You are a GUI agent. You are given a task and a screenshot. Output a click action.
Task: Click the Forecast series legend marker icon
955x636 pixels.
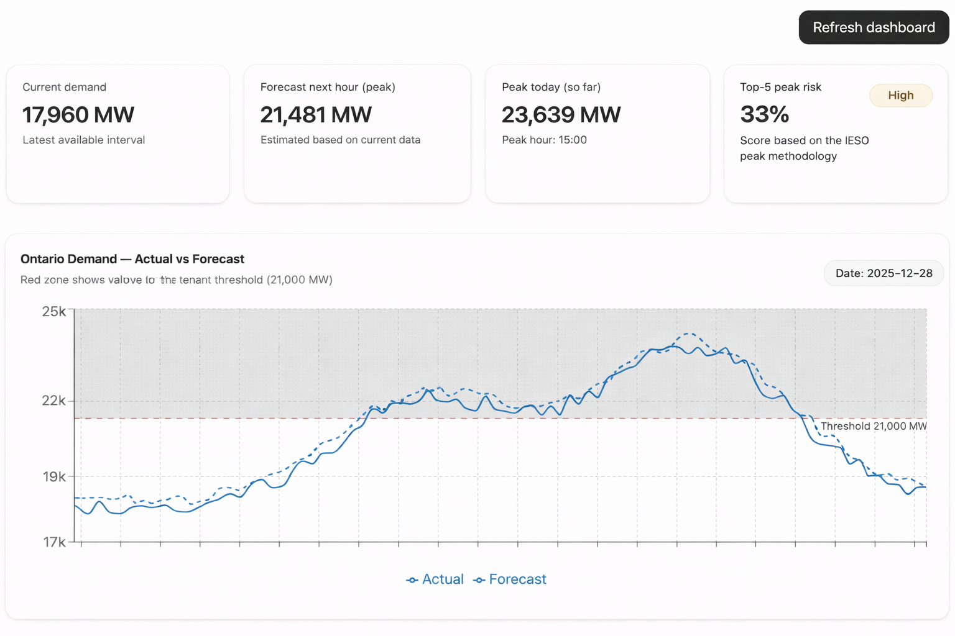(479, 579)
